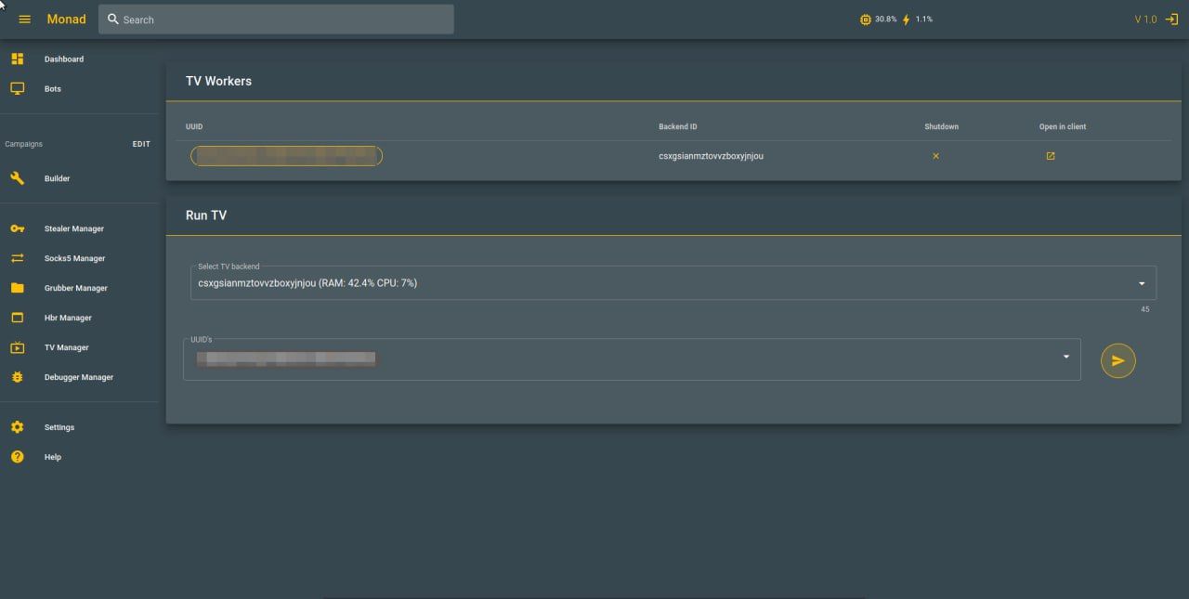The image size is (1189, 599).
Task: Open Grubber Manager via the folder icon
Action: coord(17,288)
